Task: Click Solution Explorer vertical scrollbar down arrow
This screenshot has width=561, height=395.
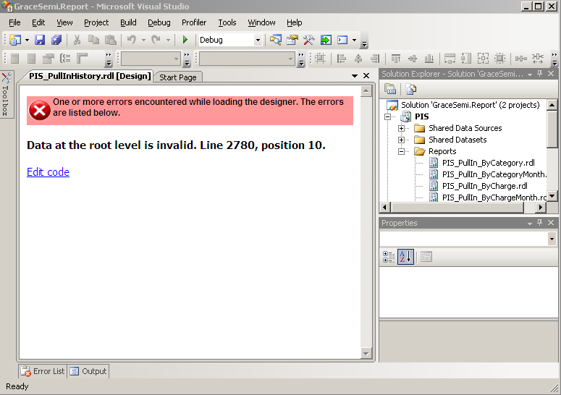Action: [552, 196]
